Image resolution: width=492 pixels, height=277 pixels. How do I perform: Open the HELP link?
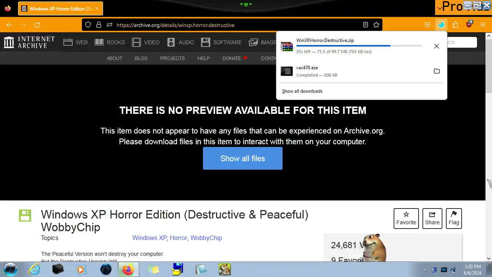click(203, 58)
